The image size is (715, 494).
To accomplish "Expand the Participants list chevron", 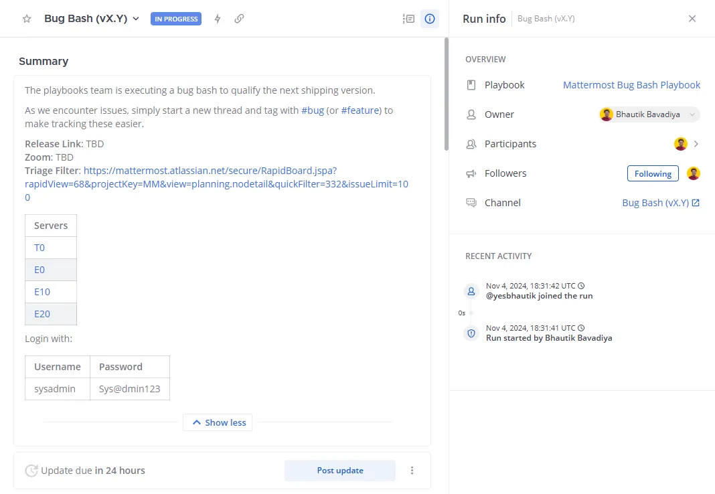I will [696, 144].
